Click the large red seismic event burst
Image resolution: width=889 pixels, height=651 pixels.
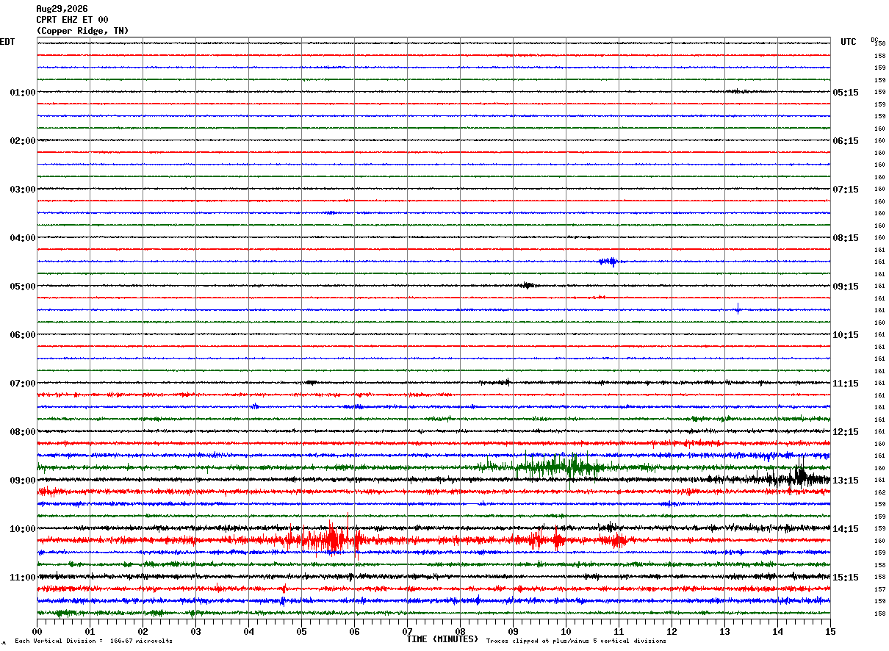click(323, 540)
